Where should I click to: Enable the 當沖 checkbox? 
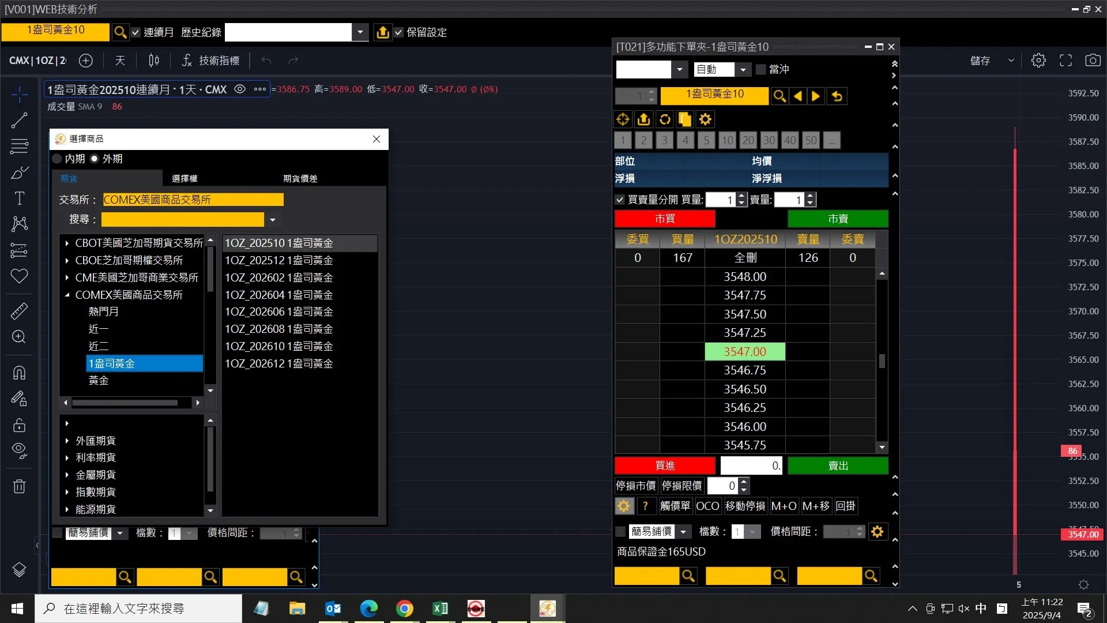click(x=761, y=69)
